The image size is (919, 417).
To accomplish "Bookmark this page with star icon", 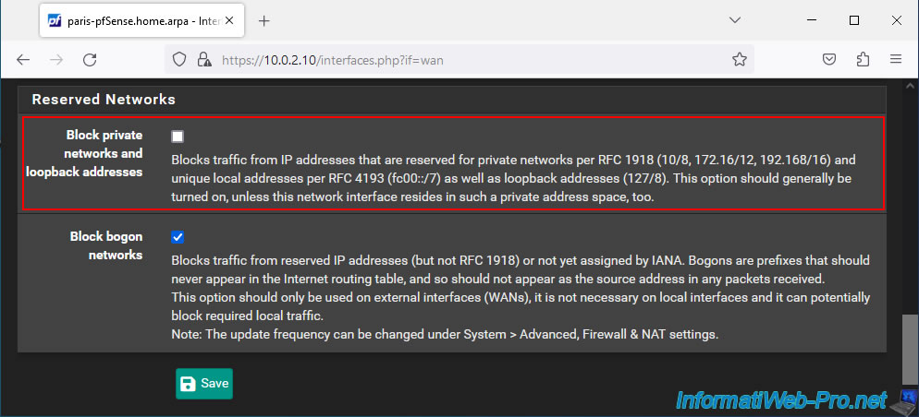I will 740,60.
